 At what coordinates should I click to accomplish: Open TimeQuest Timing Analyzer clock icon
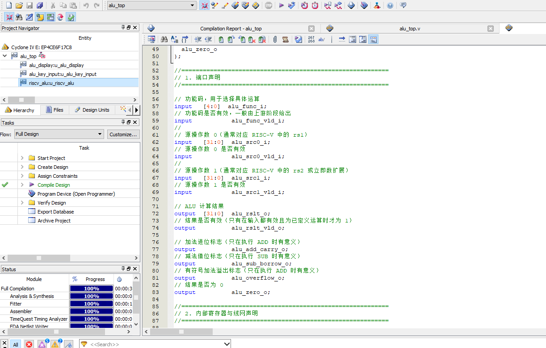tap(315, 5)
